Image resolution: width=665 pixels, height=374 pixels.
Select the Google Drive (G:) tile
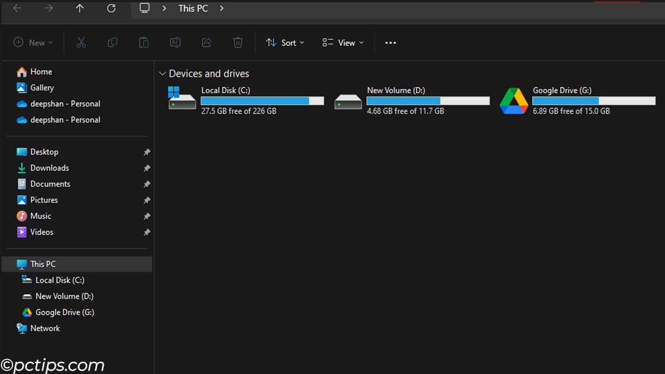(577, 100)
